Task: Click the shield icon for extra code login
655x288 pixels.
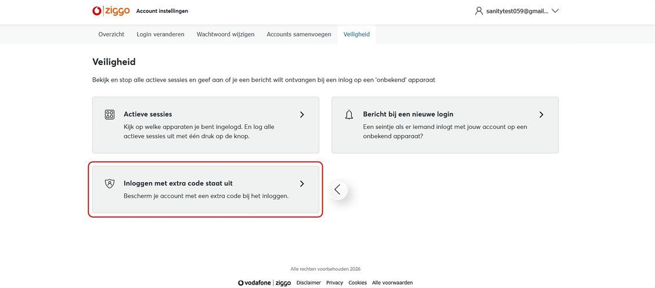Action: click(x=110, y=183)
